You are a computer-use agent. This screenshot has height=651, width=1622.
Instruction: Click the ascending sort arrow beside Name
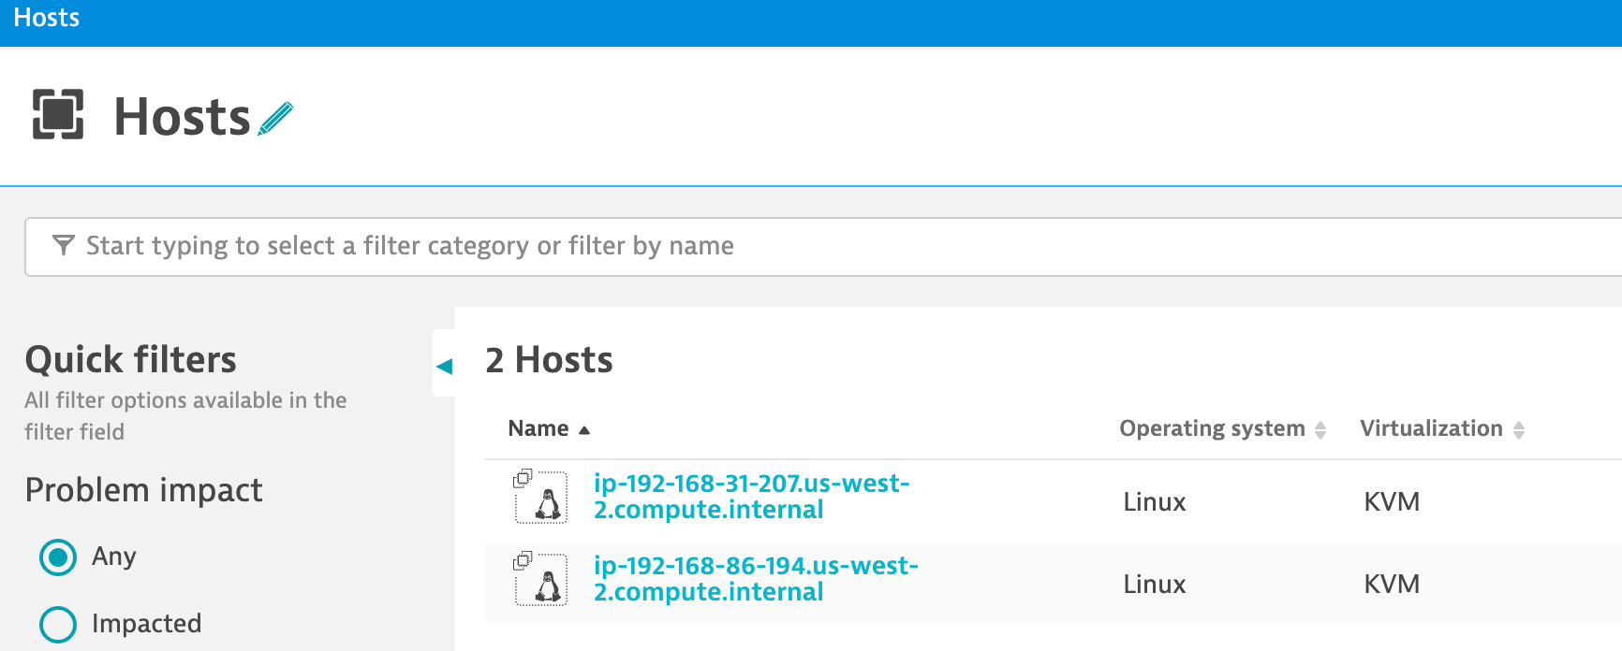[584, 430]
